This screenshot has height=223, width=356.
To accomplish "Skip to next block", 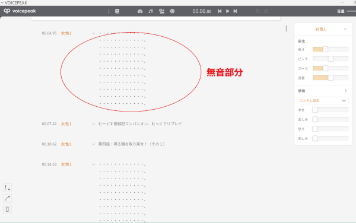I will pos(235,11).
